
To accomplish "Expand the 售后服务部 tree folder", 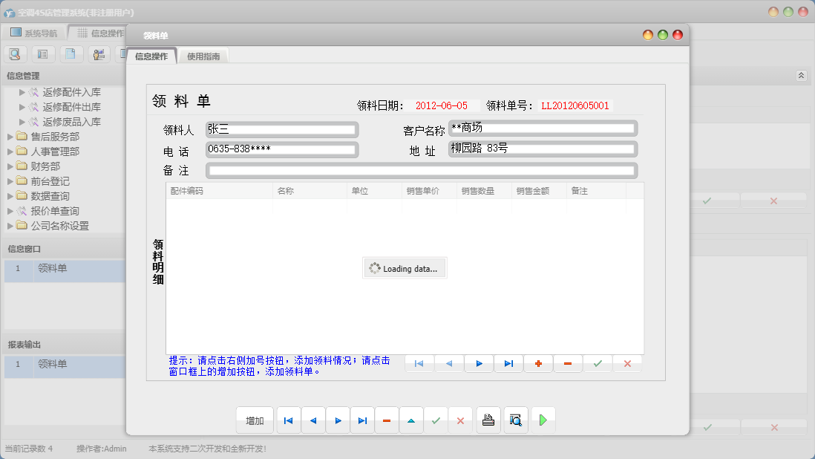I will (x=10, y=137).
